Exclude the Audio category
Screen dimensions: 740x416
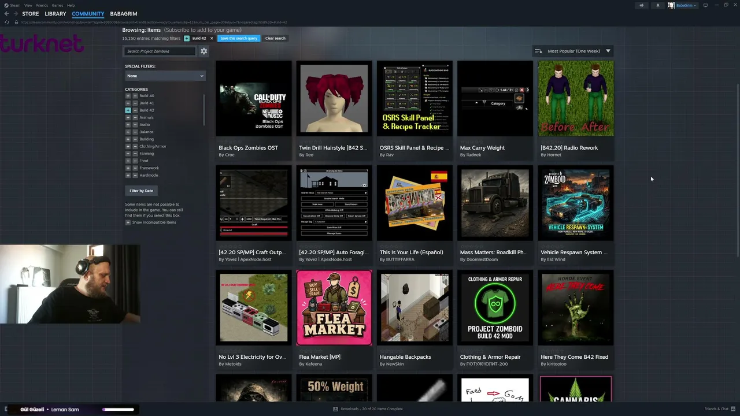pyautogui.click(x=135, y=125)
